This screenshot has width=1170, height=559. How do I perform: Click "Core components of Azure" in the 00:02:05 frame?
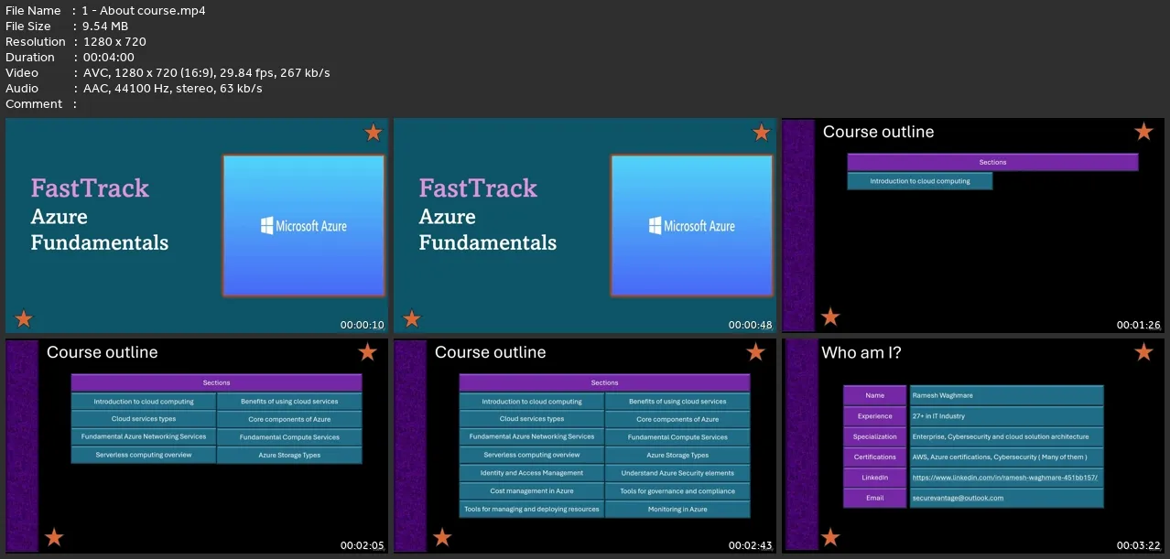coord(289,419)
